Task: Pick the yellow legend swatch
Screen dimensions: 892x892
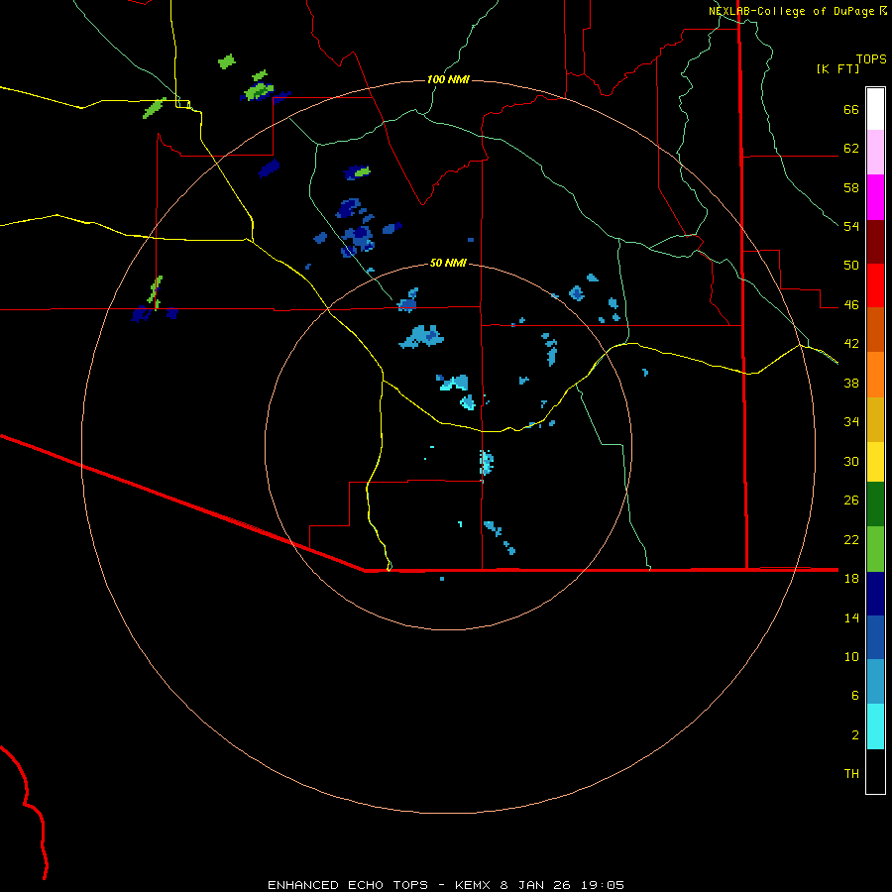Action: pyautogui.click(x=875, y=462)
